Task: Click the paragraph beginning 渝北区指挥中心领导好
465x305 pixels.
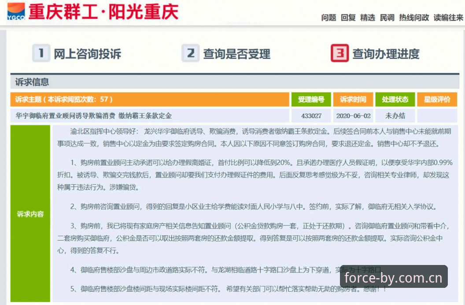Action: (x=255, y=138)
